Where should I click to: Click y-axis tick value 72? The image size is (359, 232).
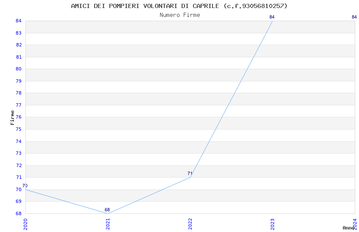[19, 165]
